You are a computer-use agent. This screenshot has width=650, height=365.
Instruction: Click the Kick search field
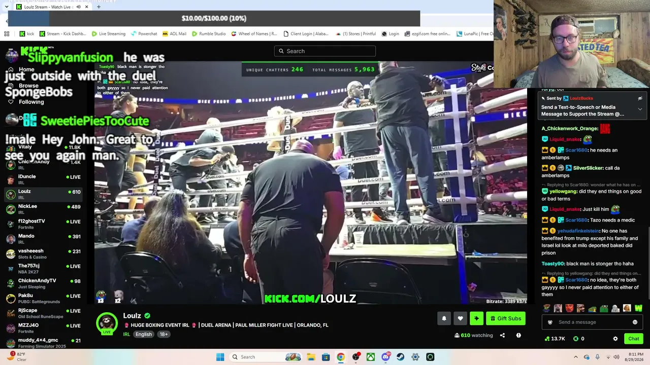325,51
